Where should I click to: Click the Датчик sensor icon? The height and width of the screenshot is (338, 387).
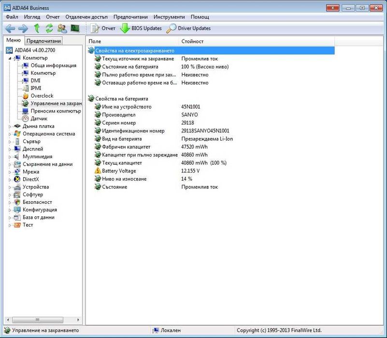point(25,119)
